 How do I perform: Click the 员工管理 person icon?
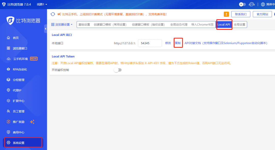coord(8,111)
